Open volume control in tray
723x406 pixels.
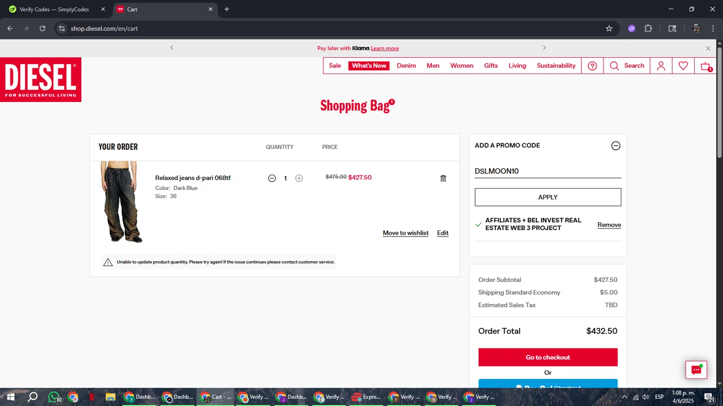[645, 397]
